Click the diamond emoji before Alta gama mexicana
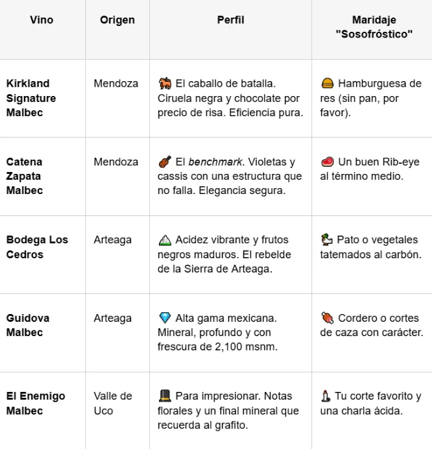This screenshot has height=449, width=432. click(164, 318)
